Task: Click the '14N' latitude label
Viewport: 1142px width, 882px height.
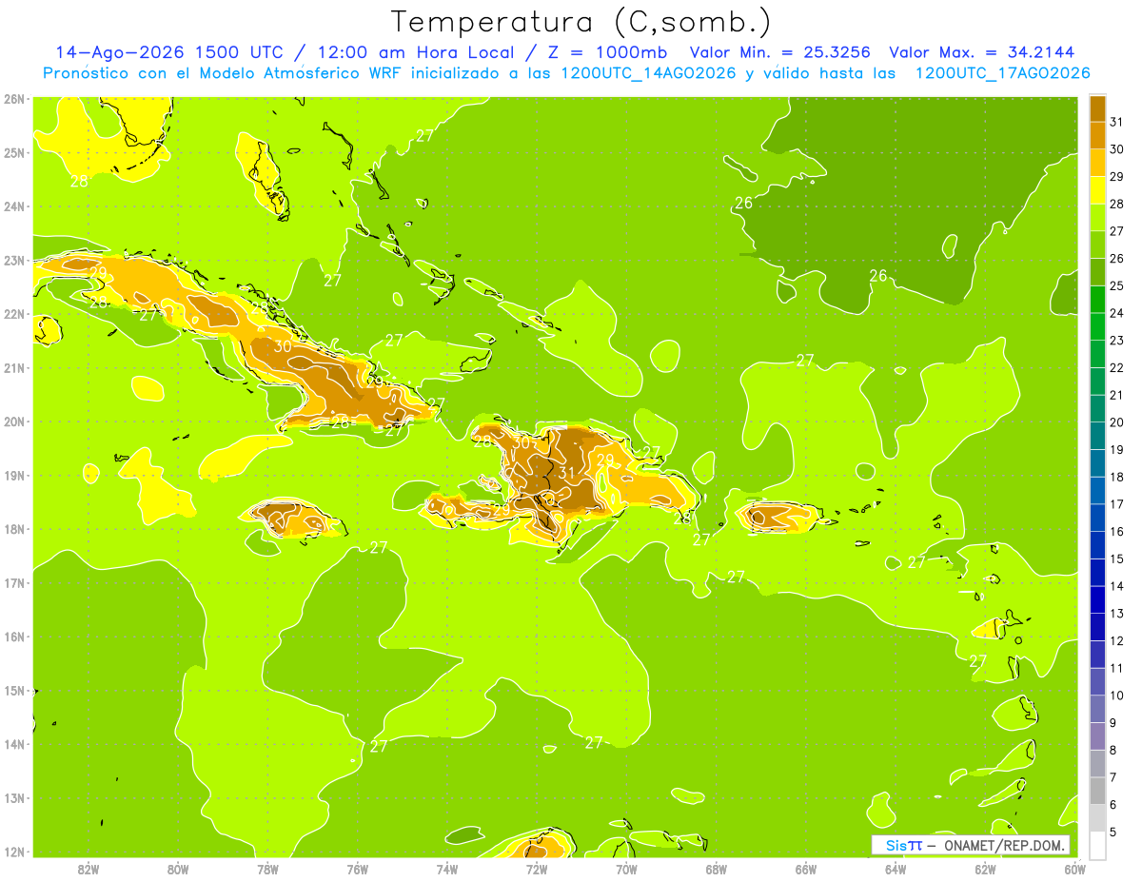Action: (14, 744)
